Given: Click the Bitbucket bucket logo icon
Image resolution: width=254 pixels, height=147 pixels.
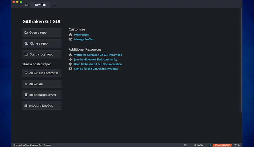Looking at the screenshot, I should 26,95.
